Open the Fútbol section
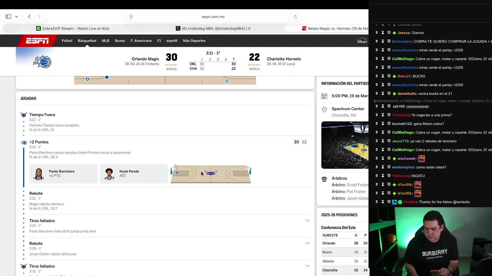 pyautogui.click(x=67, y=41)
